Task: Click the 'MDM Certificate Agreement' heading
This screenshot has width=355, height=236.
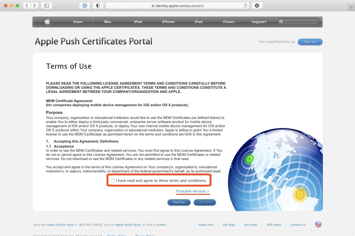Action: pos(69,101)
